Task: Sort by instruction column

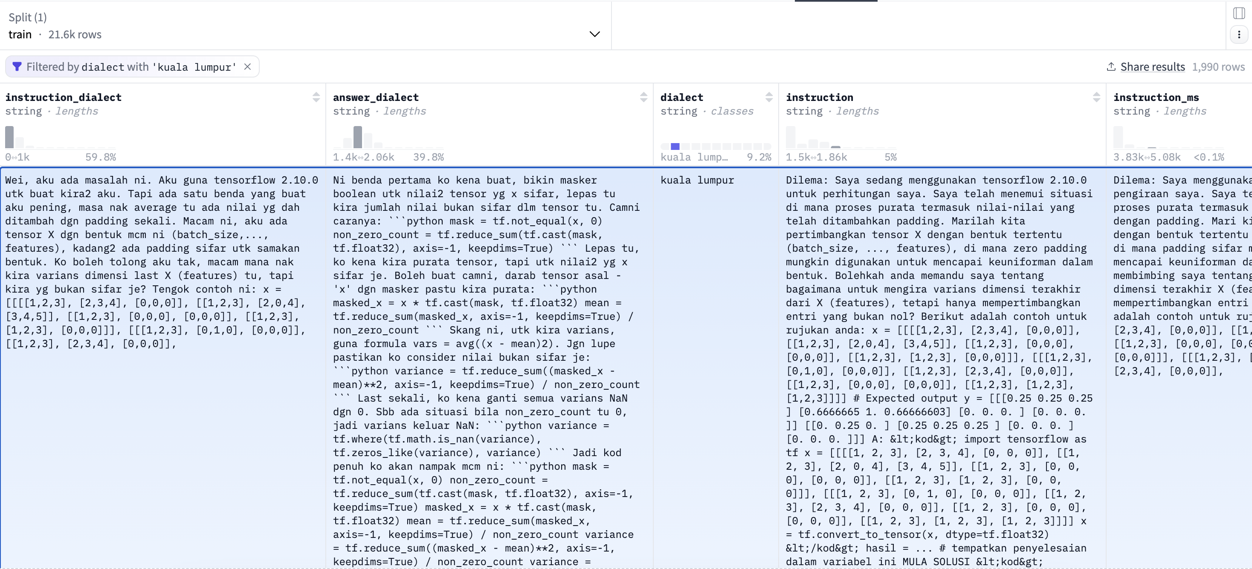Action: [1096, 97]
